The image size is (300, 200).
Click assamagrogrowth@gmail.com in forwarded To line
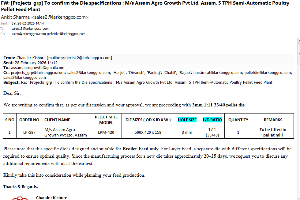[38, 67]
